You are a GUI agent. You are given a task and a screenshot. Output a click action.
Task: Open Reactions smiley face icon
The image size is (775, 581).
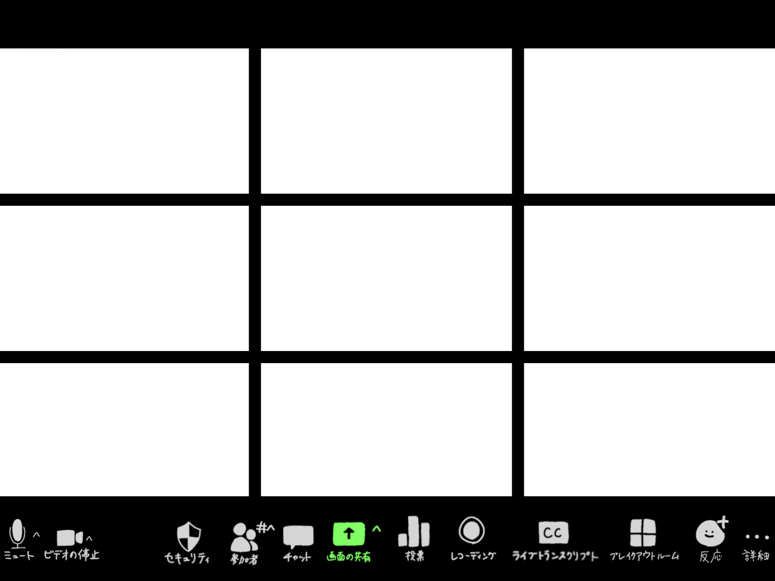(x=710, y=533)
